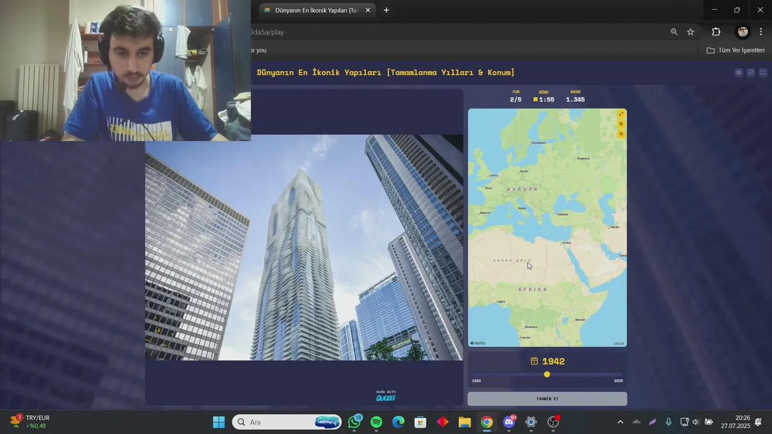
Task: Zoom out on the map
Action: 621,134
